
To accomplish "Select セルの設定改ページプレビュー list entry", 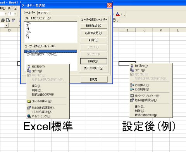I will coord(50,54).
